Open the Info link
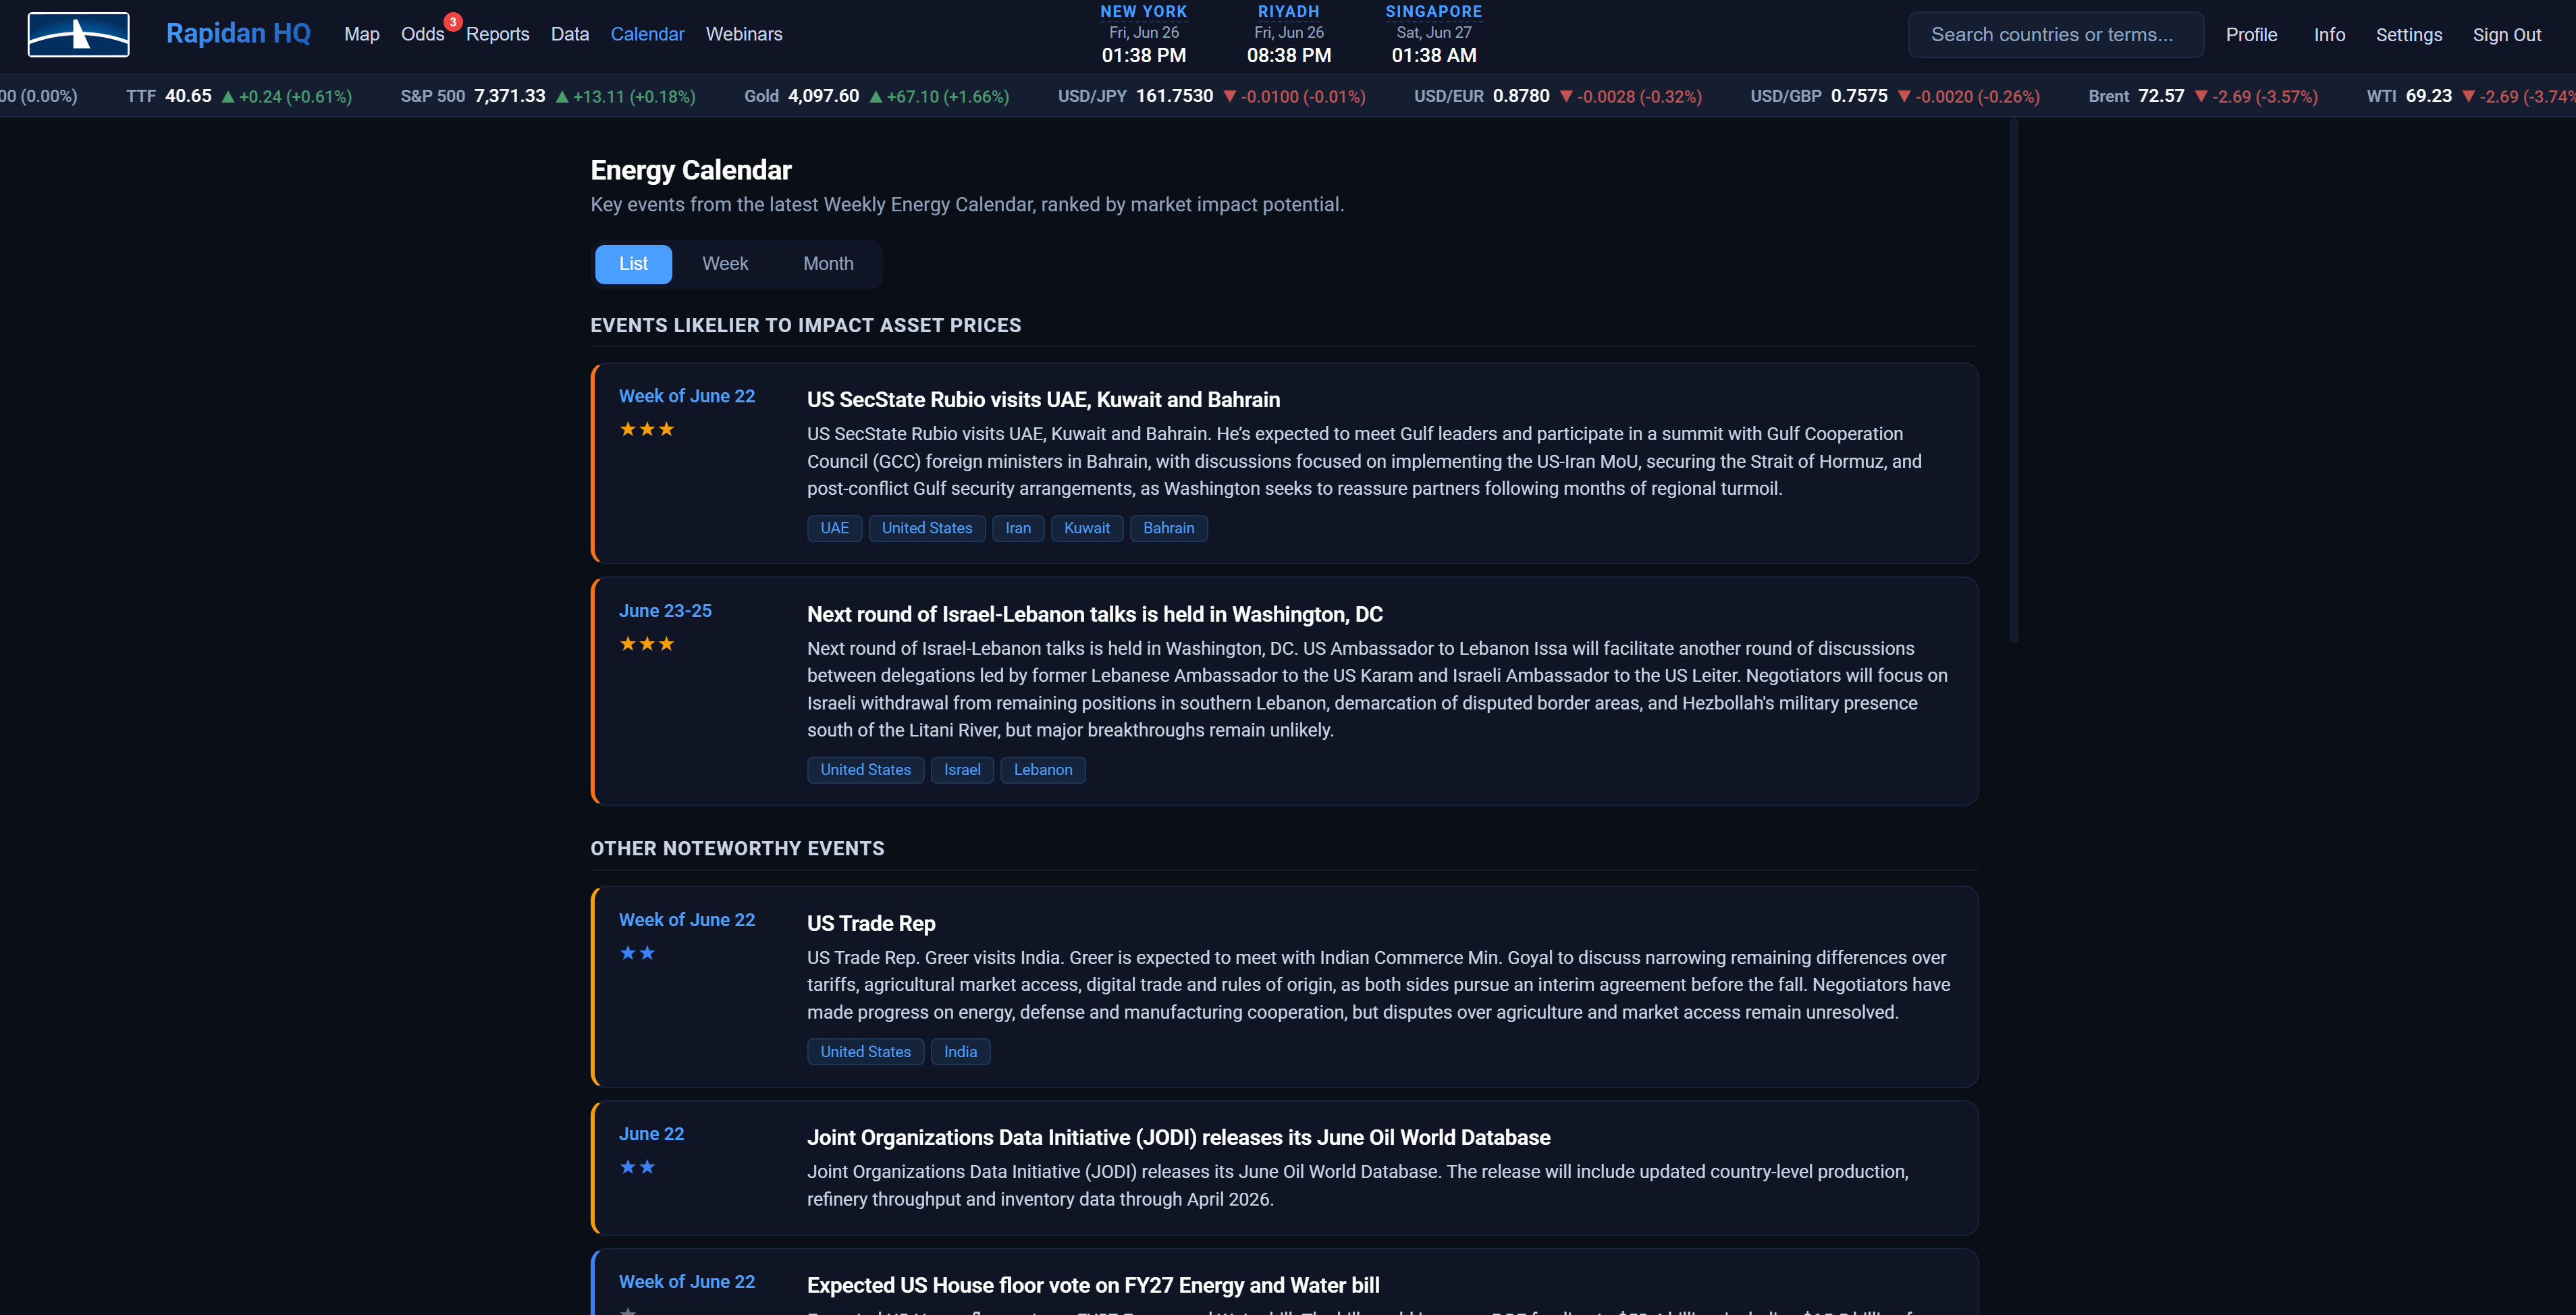The image size is (2576, 1315). (x=2329, y=35)
